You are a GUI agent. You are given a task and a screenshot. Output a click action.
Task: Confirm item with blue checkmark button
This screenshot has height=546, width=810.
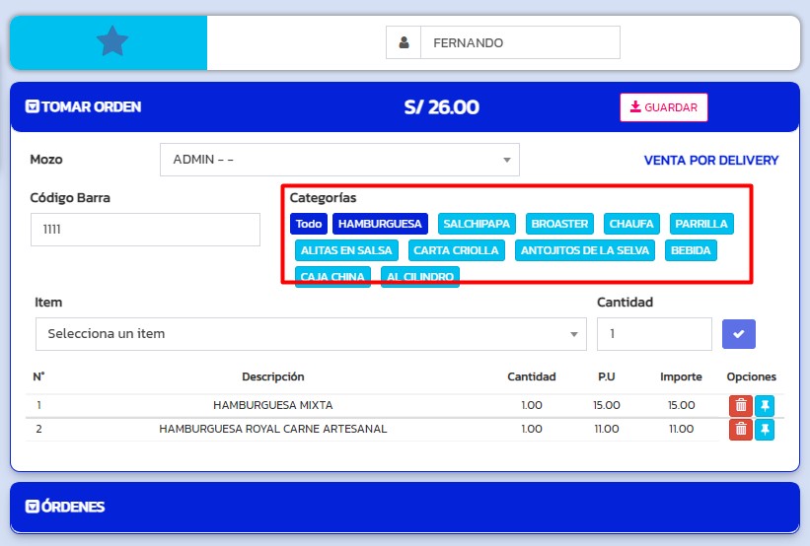point(739,334)
